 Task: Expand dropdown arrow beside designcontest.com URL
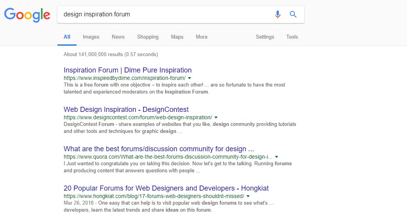216,117
